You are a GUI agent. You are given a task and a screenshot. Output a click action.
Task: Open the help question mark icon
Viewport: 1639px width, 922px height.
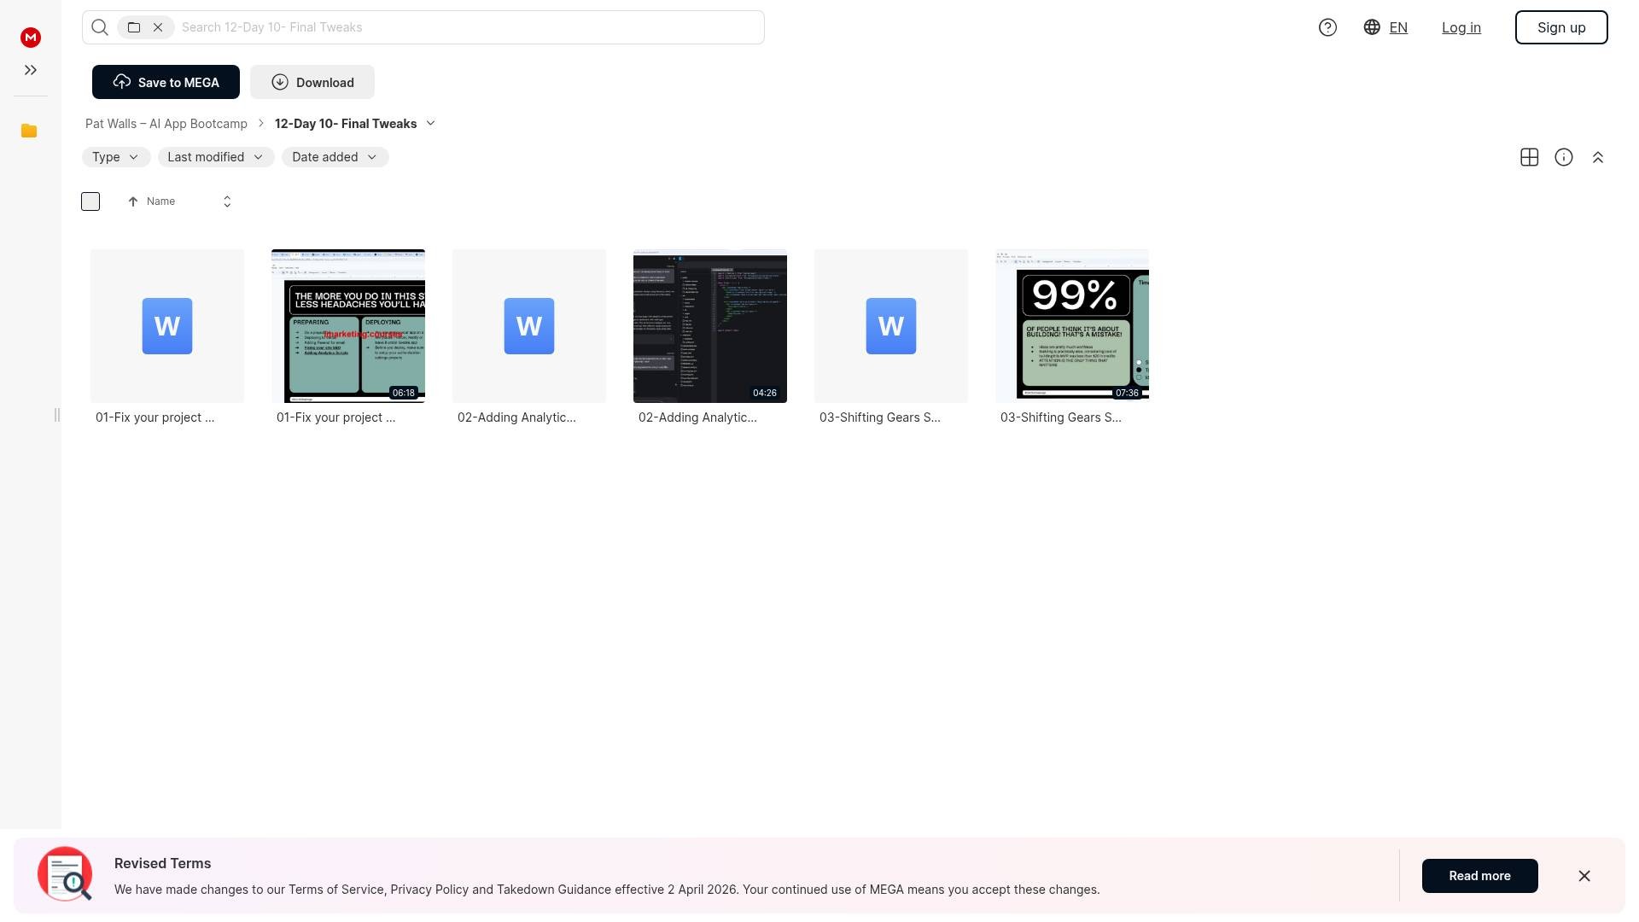[1327, 27]
